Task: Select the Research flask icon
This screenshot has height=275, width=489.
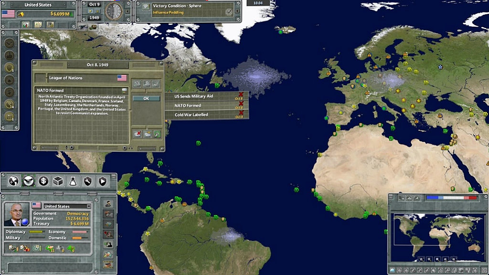Action: [73, 181]
